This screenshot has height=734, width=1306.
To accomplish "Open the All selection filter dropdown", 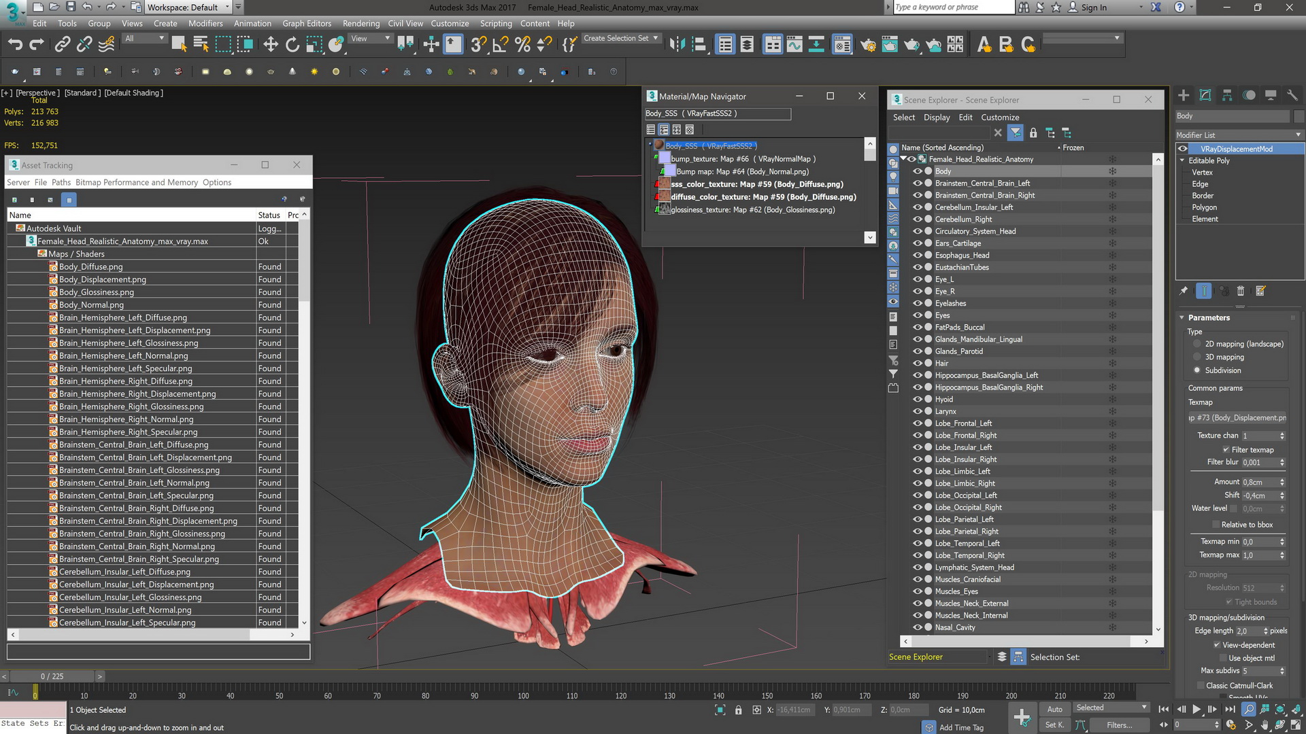I will 144,39.
